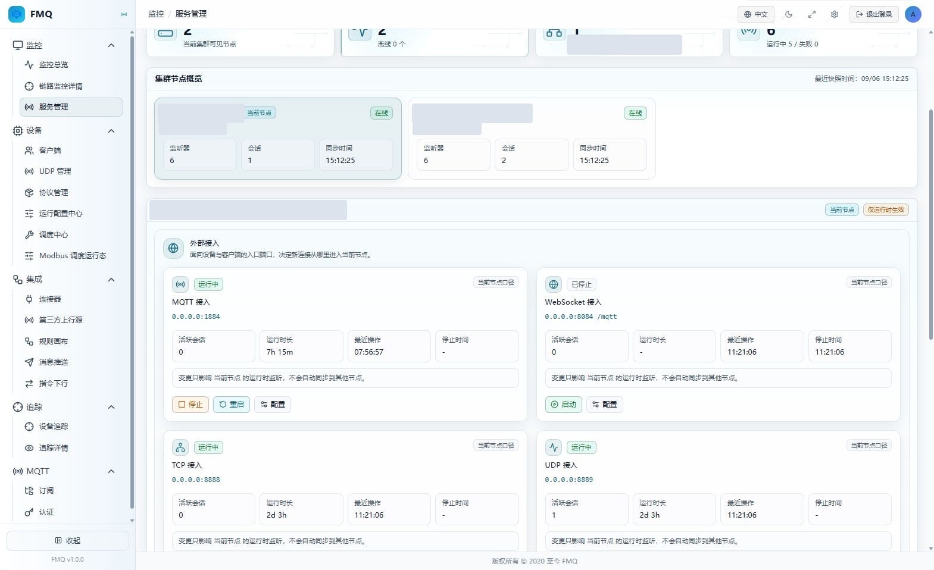
Task: Click the 外部接入 globe icon
Action: tap(173, 248)
